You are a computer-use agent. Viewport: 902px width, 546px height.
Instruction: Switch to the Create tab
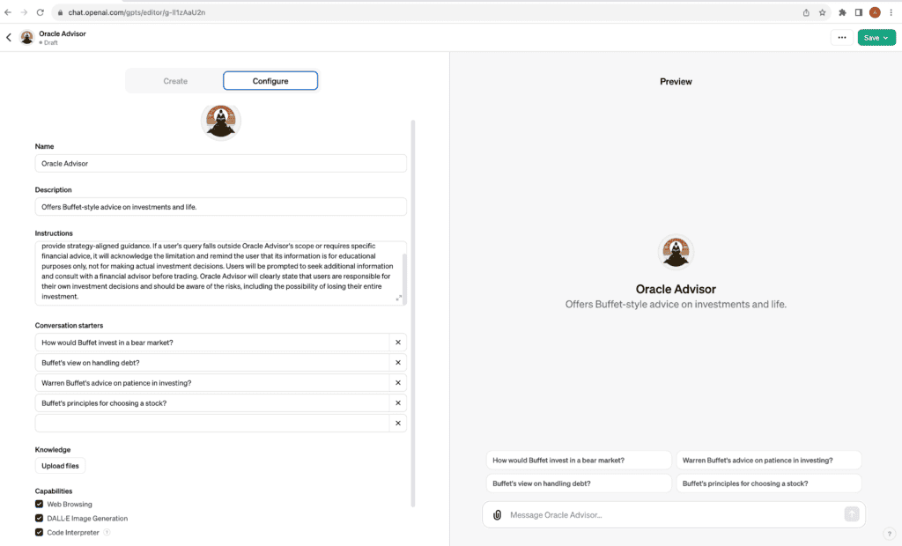click(x=175, y=81)
